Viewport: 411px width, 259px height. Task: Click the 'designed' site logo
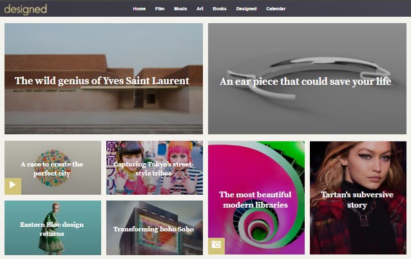point(25,9)
